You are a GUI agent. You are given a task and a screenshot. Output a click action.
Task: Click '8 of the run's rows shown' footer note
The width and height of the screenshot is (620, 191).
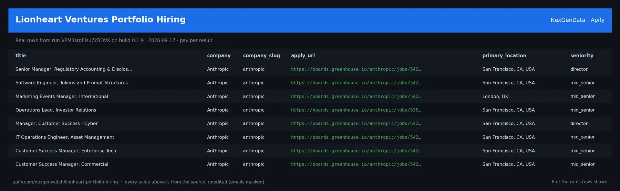579,182
